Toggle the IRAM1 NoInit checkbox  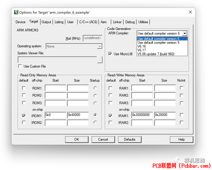click(182, 115)
